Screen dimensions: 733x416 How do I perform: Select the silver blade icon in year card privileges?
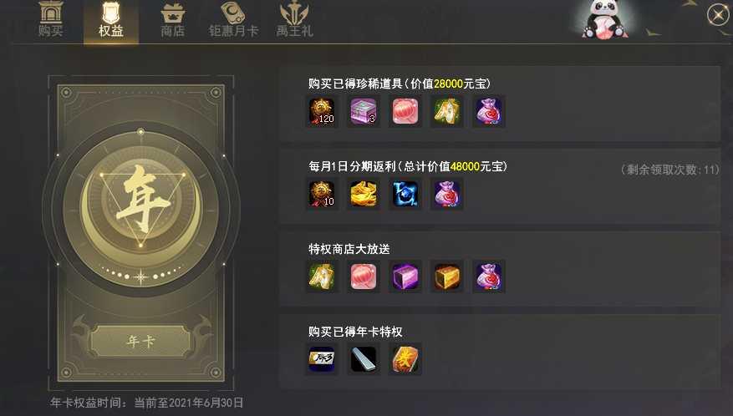coord(364,359)
